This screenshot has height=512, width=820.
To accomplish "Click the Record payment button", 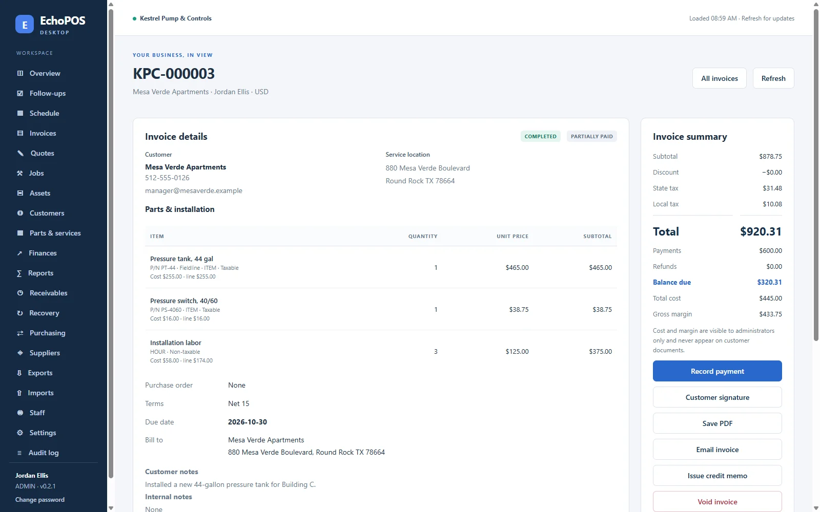I will (x=717, y=371).
